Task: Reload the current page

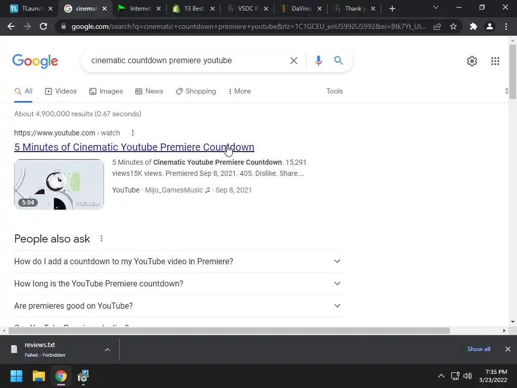Action: coord(43,26)
